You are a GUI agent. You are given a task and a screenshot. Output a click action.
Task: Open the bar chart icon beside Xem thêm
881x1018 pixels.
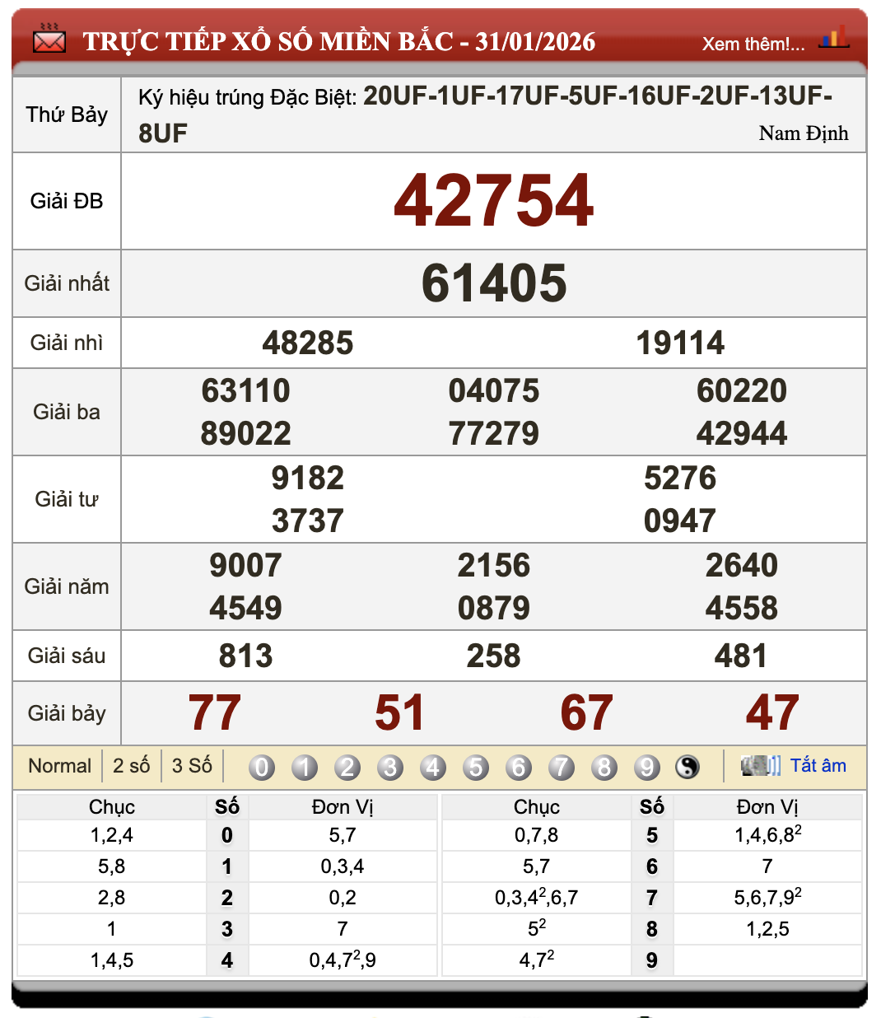834,39
